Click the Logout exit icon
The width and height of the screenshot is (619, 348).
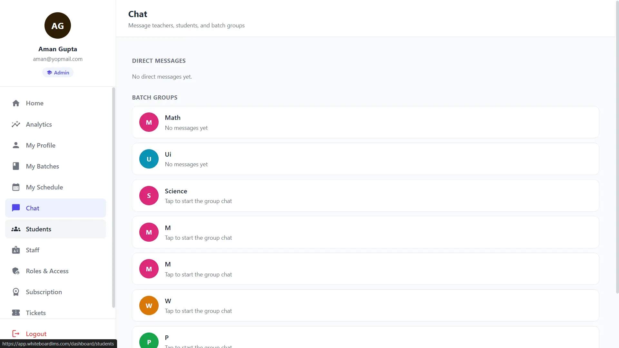coord(16,334)
